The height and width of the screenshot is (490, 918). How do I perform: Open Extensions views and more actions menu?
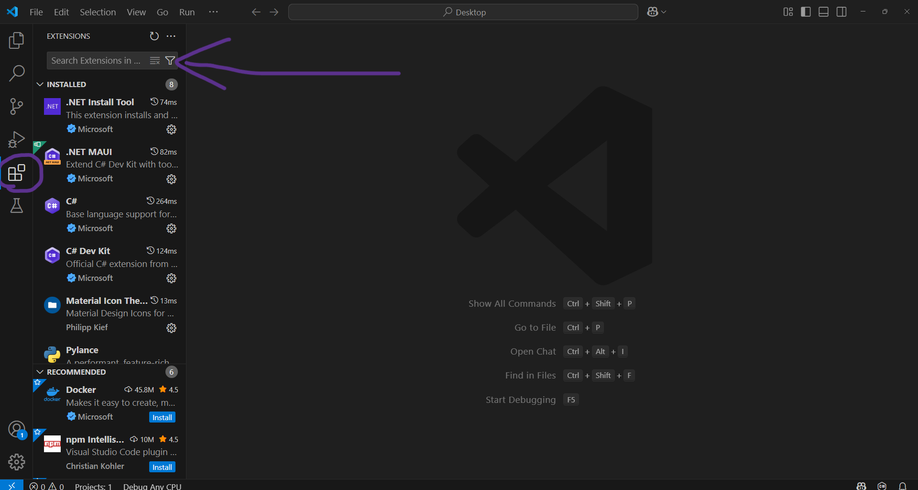point(171,36)
